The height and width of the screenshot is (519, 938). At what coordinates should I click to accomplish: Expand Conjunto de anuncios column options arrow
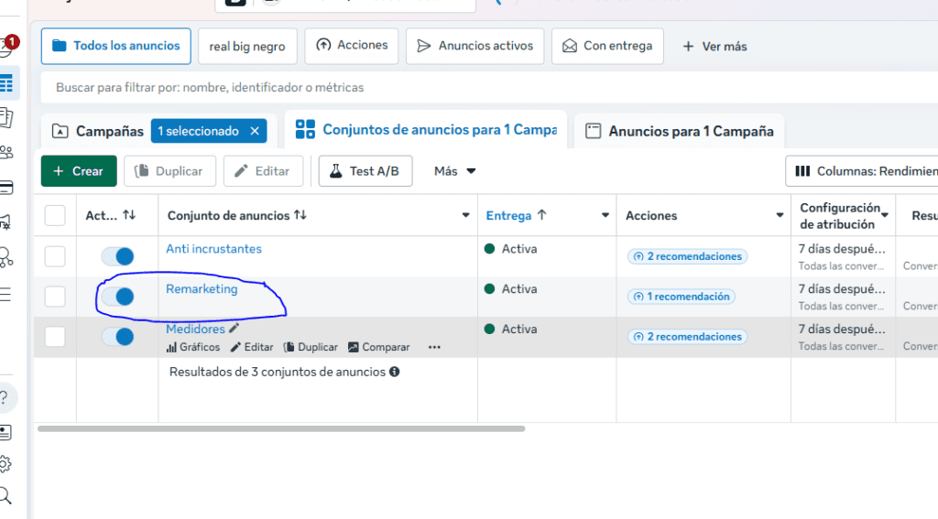pos(465,215)
